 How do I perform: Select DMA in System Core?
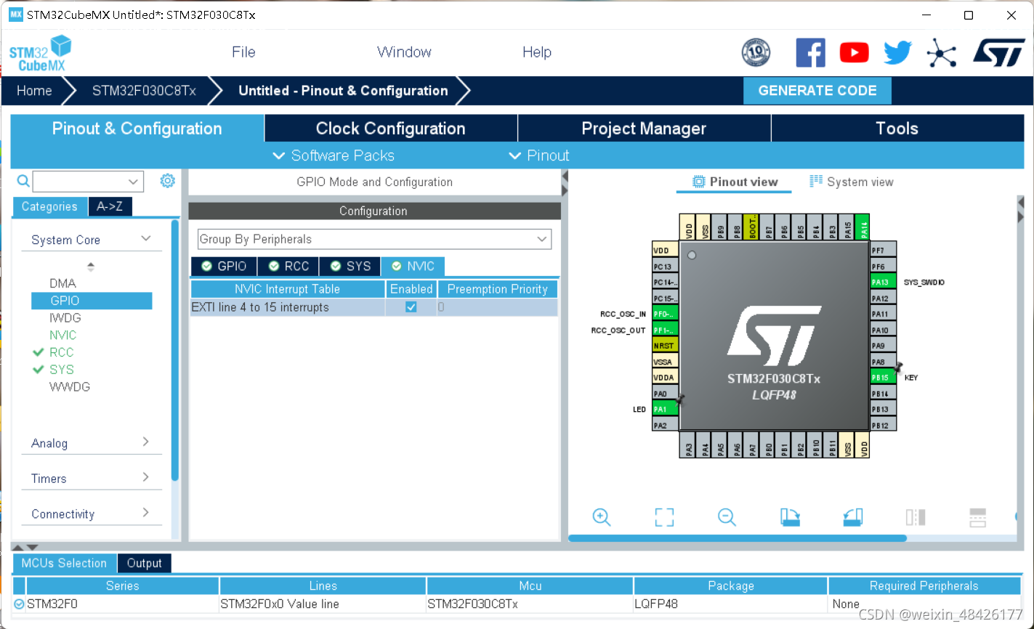tap(62, 283)
